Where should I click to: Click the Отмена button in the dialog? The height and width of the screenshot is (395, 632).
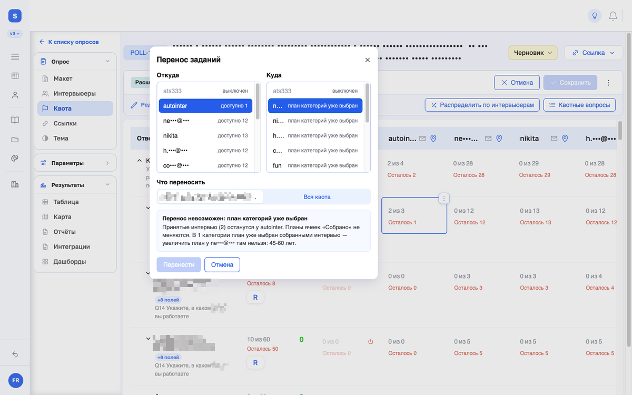[x=222, y=265]
